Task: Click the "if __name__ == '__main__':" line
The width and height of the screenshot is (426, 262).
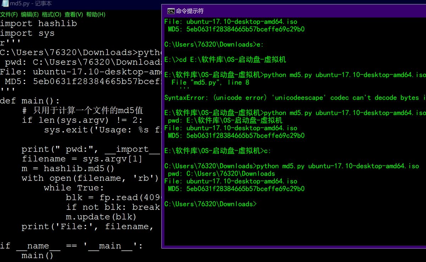Action: coord(71,246)
